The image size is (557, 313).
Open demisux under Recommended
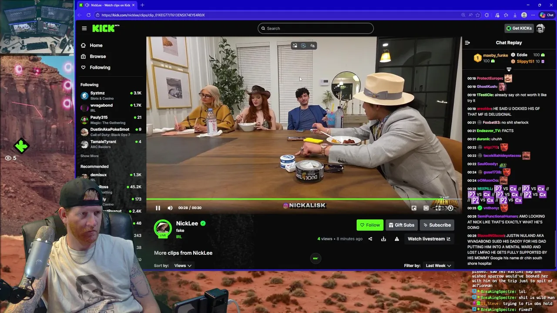(x=111, y=177)
